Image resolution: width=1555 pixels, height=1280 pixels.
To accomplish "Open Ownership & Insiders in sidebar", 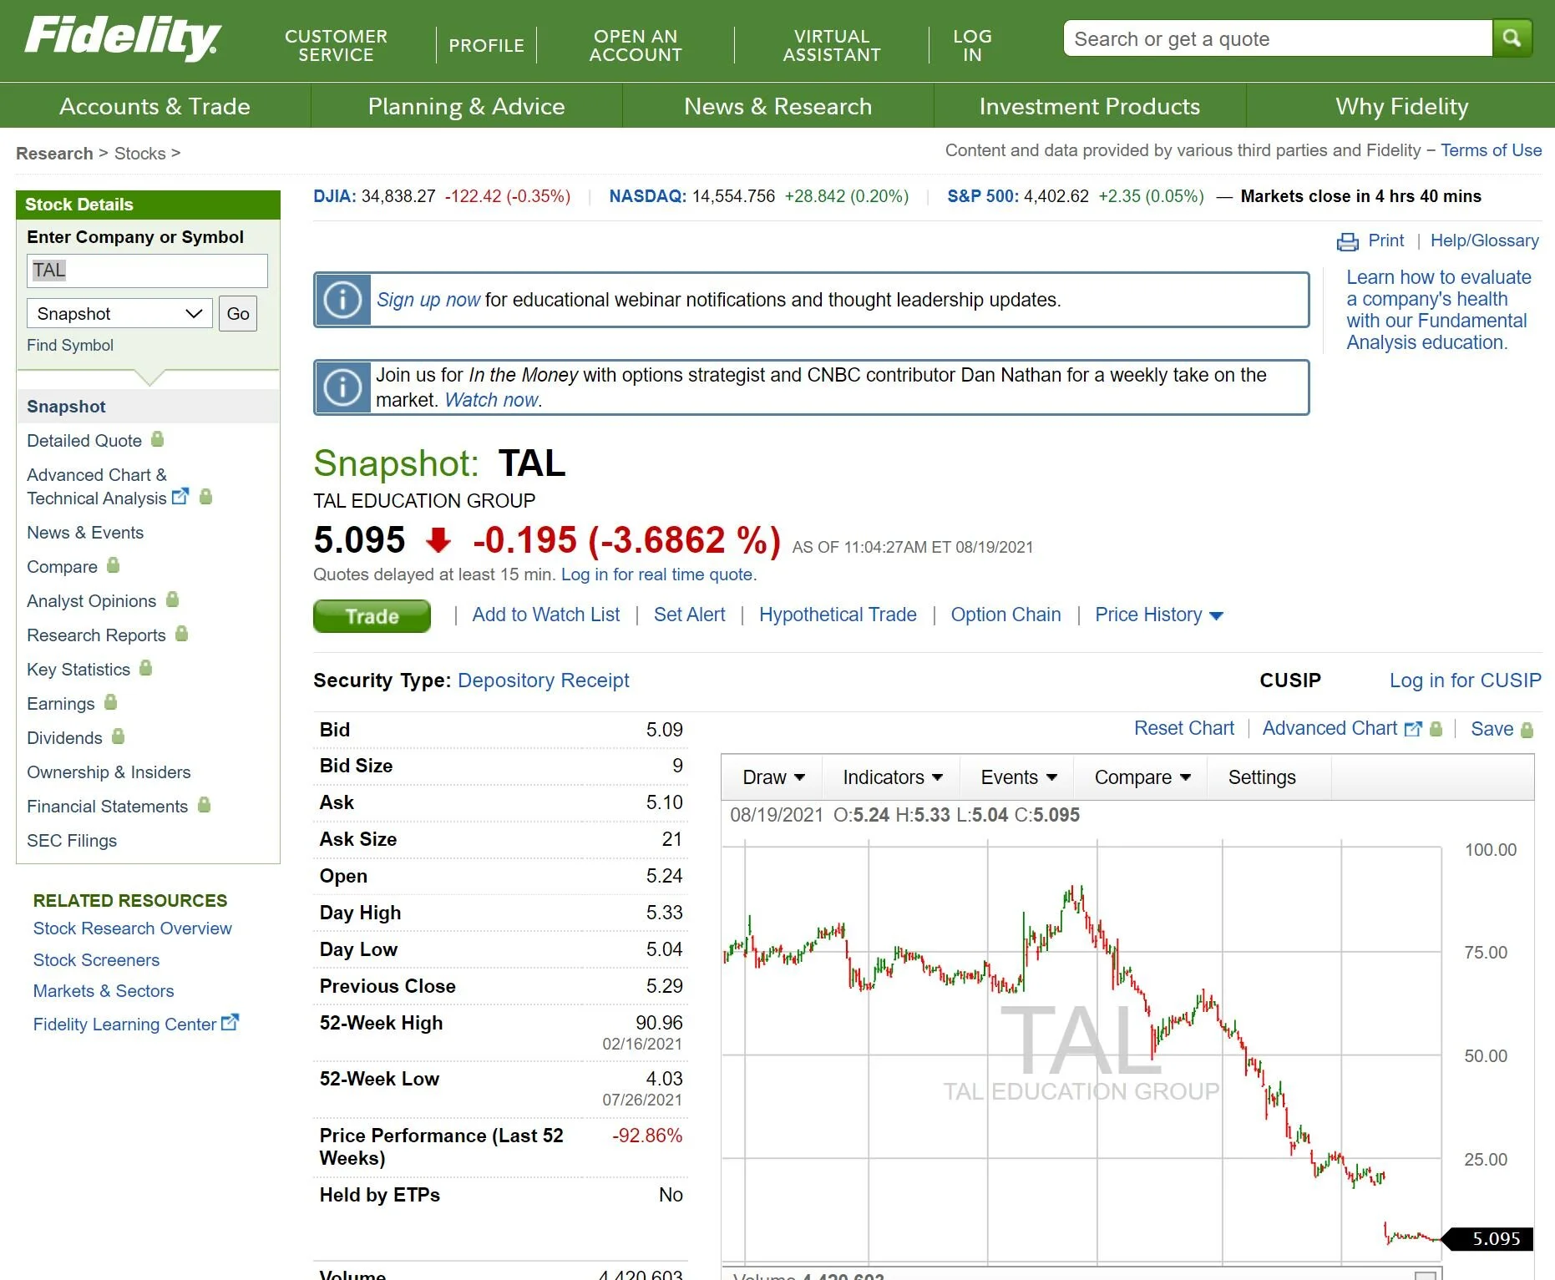I will coord(109,772).
